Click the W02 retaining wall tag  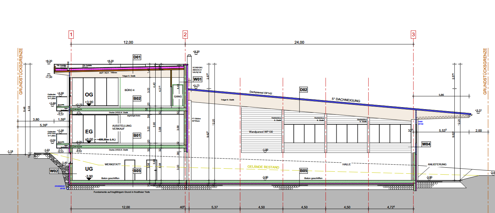point(54,171)
